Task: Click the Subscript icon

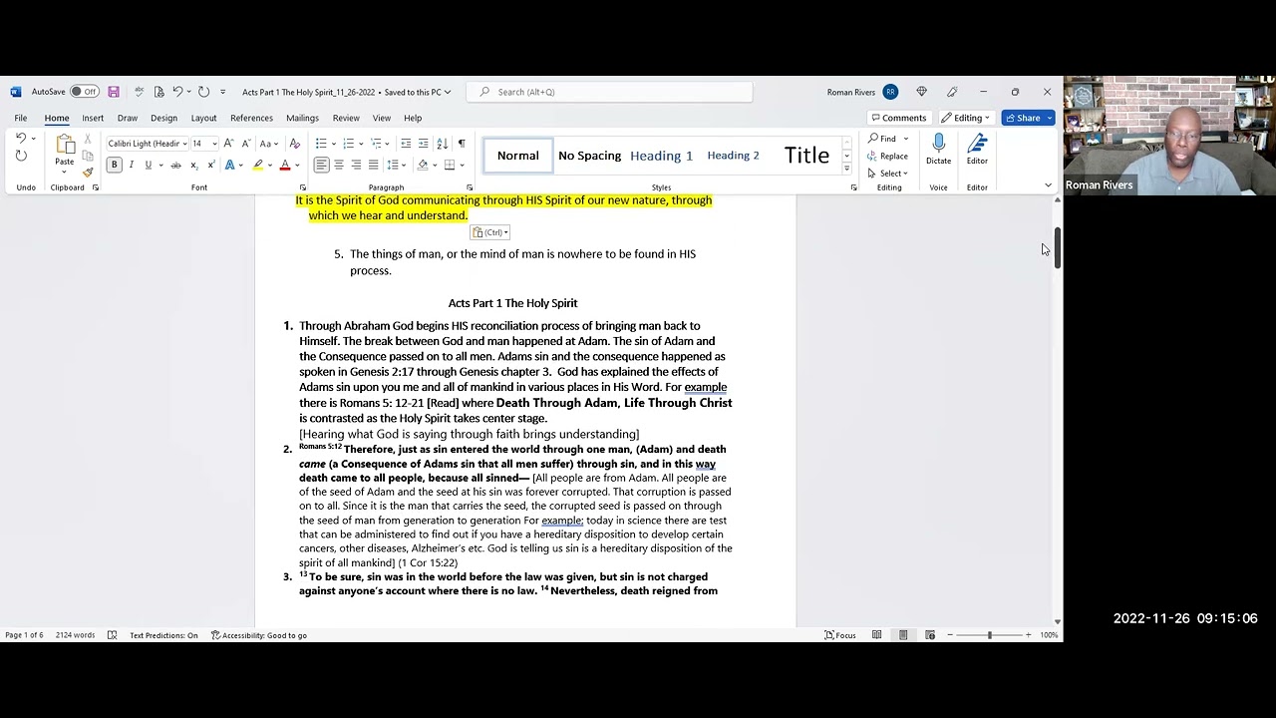Action: click(x=193, y=165)
